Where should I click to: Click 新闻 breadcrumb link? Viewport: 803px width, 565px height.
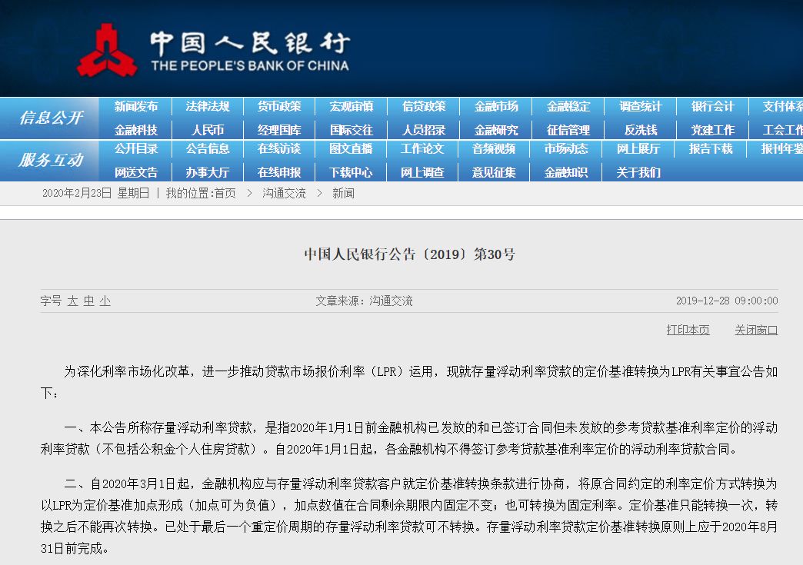(343, 194)
